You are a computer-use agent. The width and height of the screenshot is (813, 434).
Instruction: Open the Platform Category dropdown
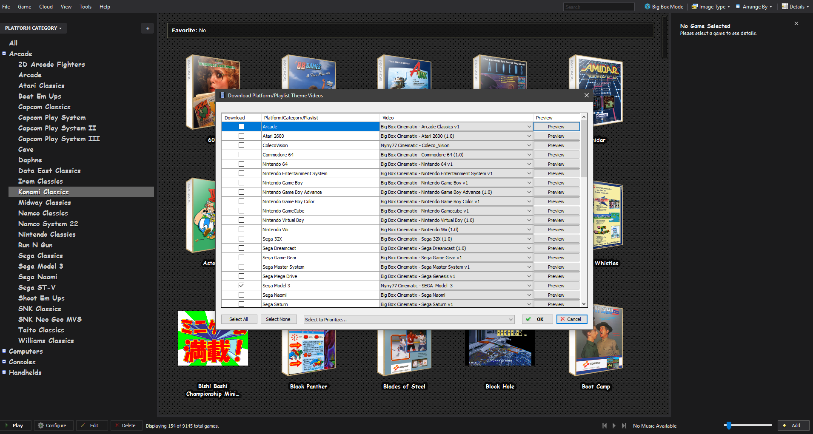coord(33,28)
